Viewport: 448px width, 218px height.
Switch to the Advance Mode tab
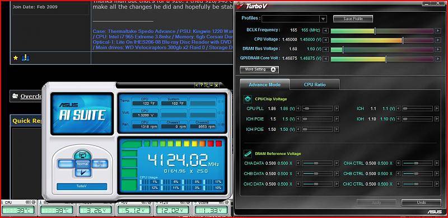[264, 85]
